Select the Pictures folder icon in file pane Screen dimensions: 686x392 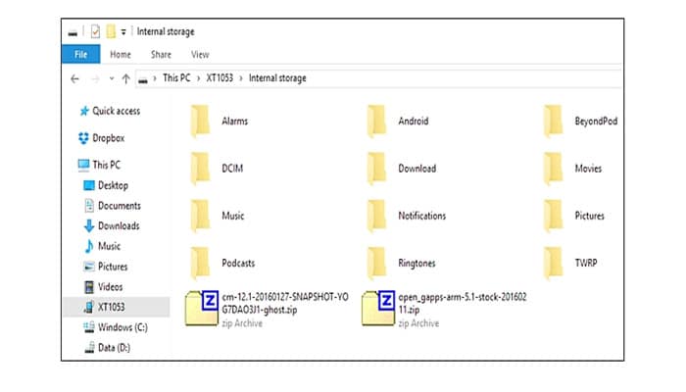pyautogui.click(x=554, y=216)
